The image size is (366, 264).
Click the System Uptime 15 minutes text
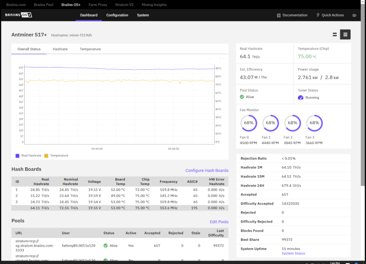point(291,248)
